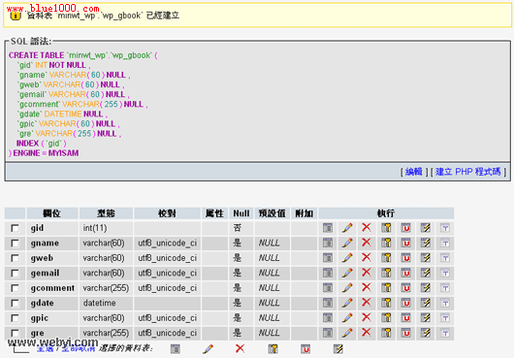Check the gid field checkbox

[15, 228]
